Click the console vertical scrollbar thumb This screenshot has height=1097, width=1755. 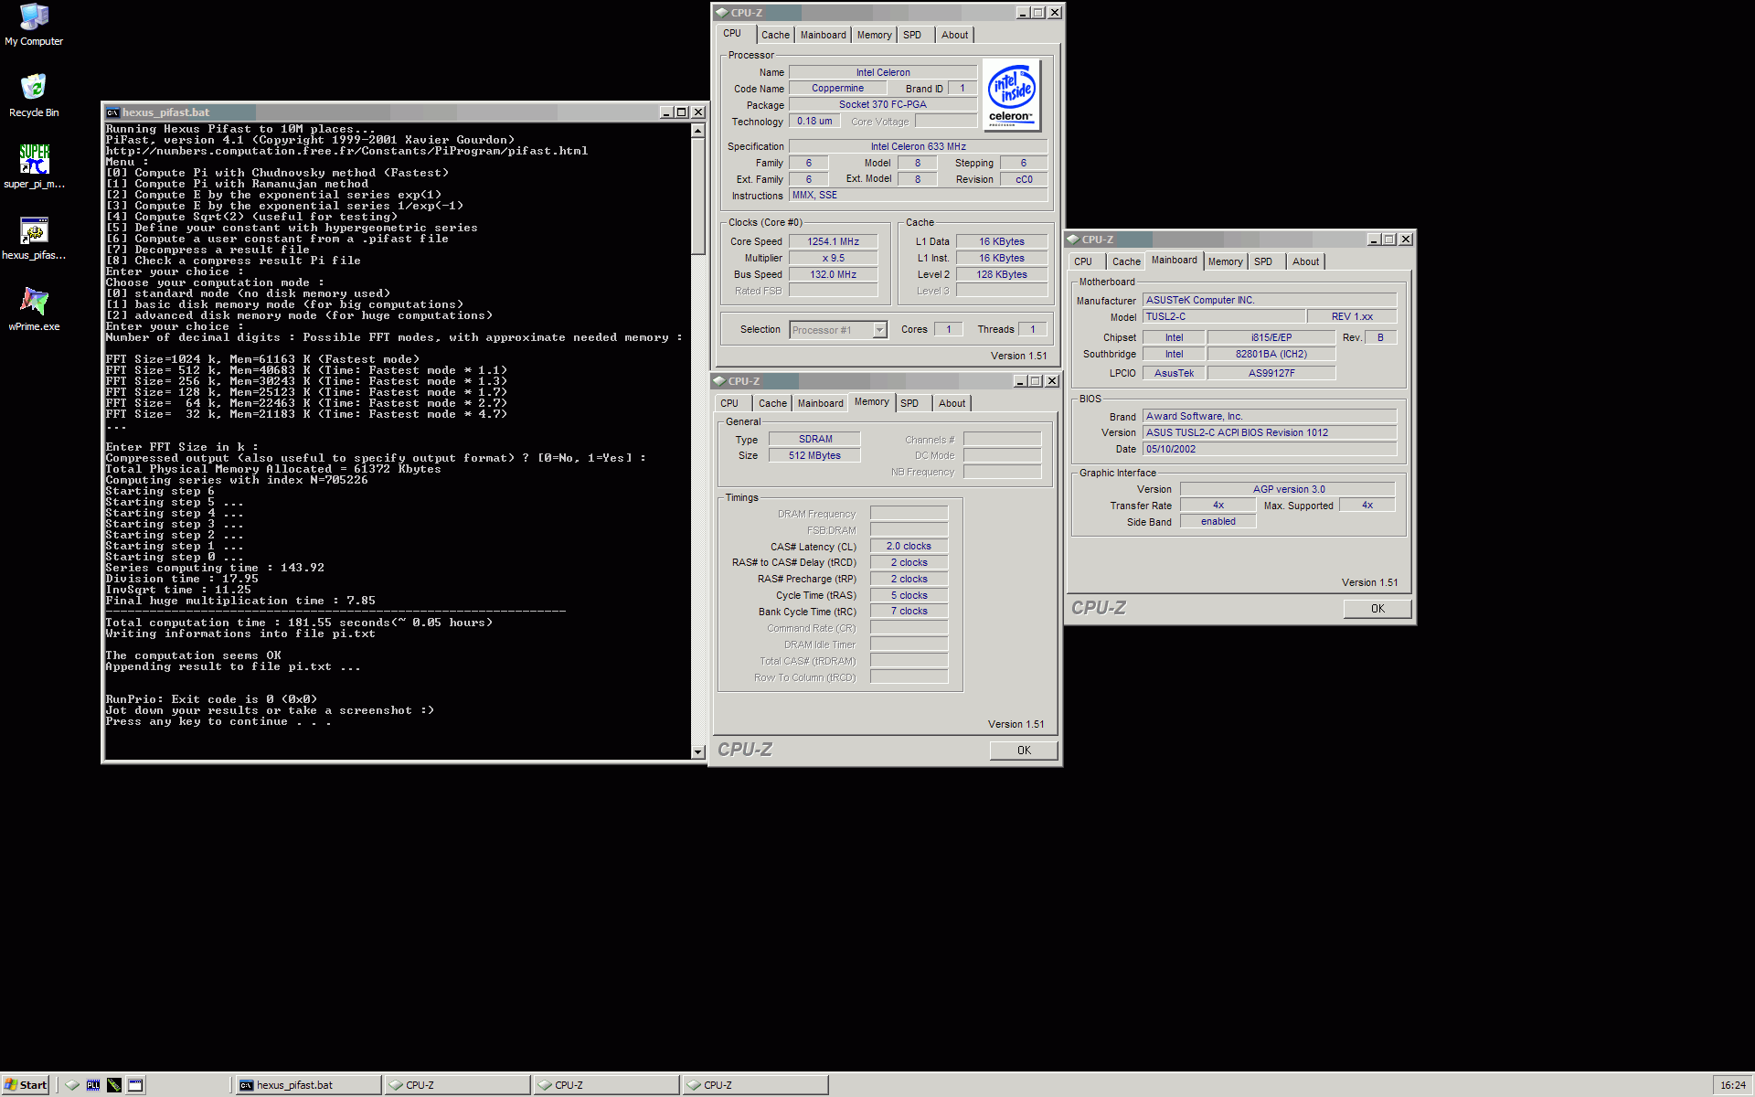(697, 196)
